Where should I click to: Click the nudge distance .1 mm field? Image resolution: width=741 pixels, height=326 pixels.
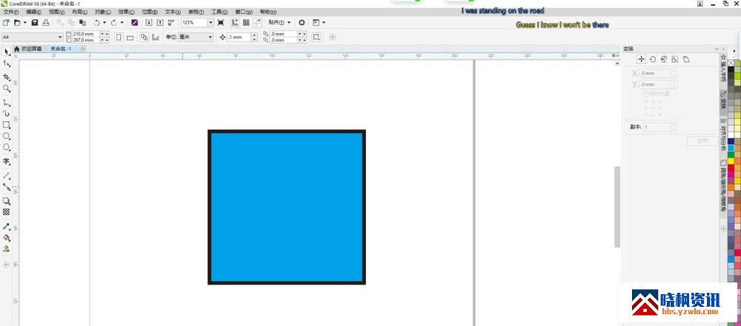click(x=239, y=37)
